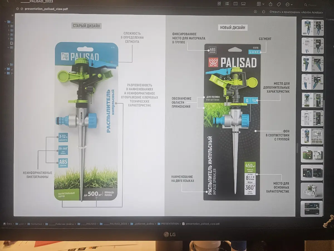Switch Finder to column view
This screenshot has height=251, width=334.
point(235,4)
